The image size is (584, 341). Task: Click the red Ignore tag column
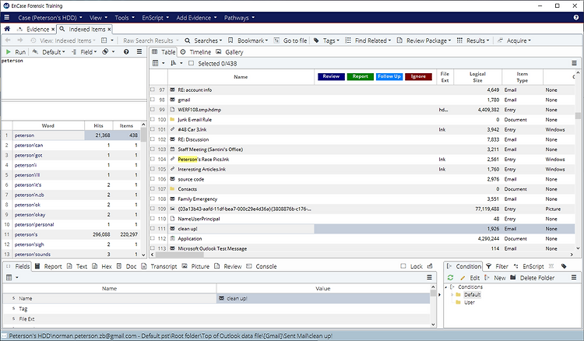pyautogui.click(x=418, y=76)
